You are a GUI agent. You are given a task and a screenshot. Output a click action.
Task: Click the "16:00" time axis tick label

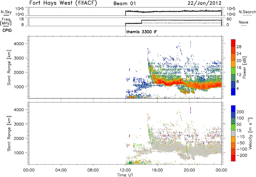click(157, 170)
